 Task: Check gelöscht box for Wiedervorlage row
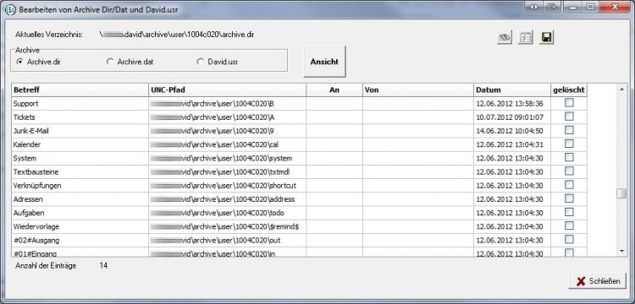569,225
